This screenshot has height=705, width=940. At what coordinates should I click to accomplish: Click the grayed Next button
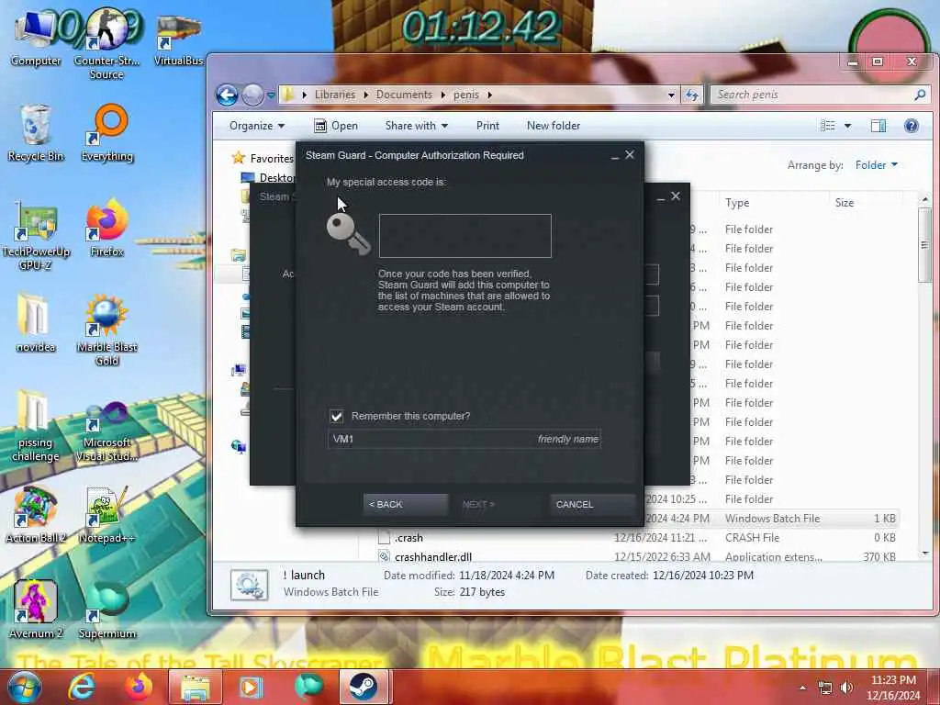point(478,504)
